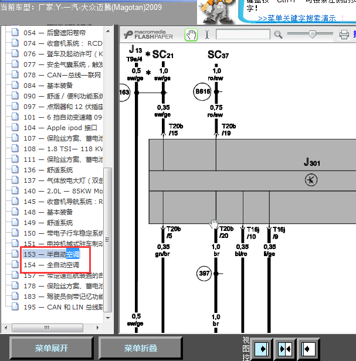356x361 pixels.
Task: Open tree item 178 保险丝方案
Action: coord(63,286)
